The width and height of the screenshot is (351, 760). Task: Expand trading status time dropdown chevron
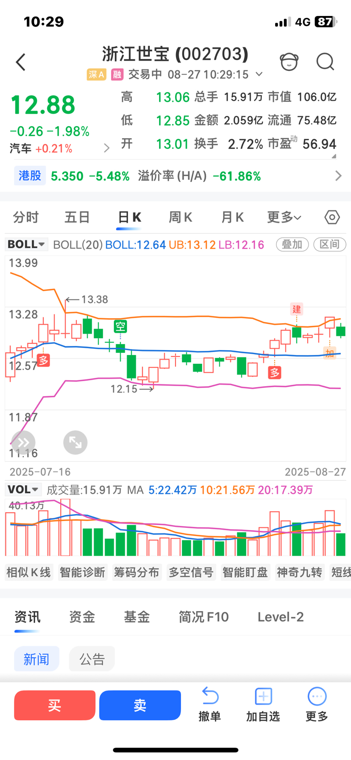[259, 74]
